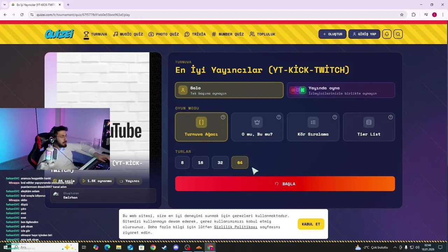Set rounds to 64
The height and width of the screenshot is (252, 448).
[240, 162]
